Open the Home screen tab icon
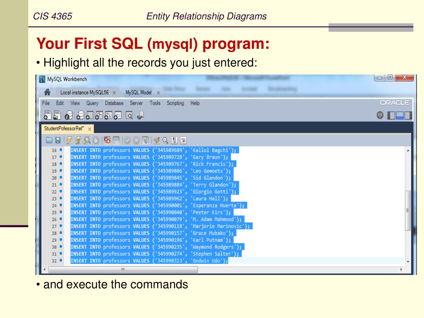 point(47,92)
